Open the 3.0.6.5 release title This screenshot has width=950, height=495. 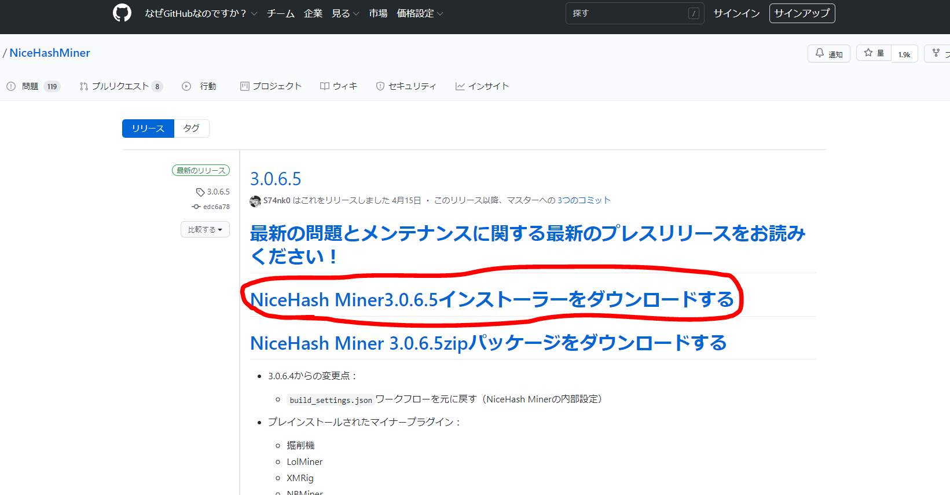point(276,179)
